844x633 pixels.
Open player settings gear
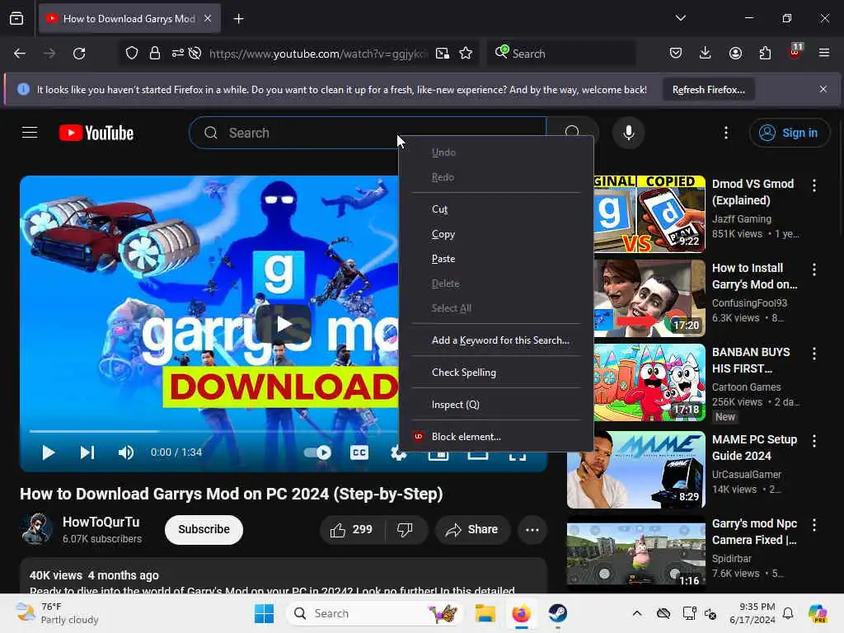pyautogui.click(x=398, y=453)
